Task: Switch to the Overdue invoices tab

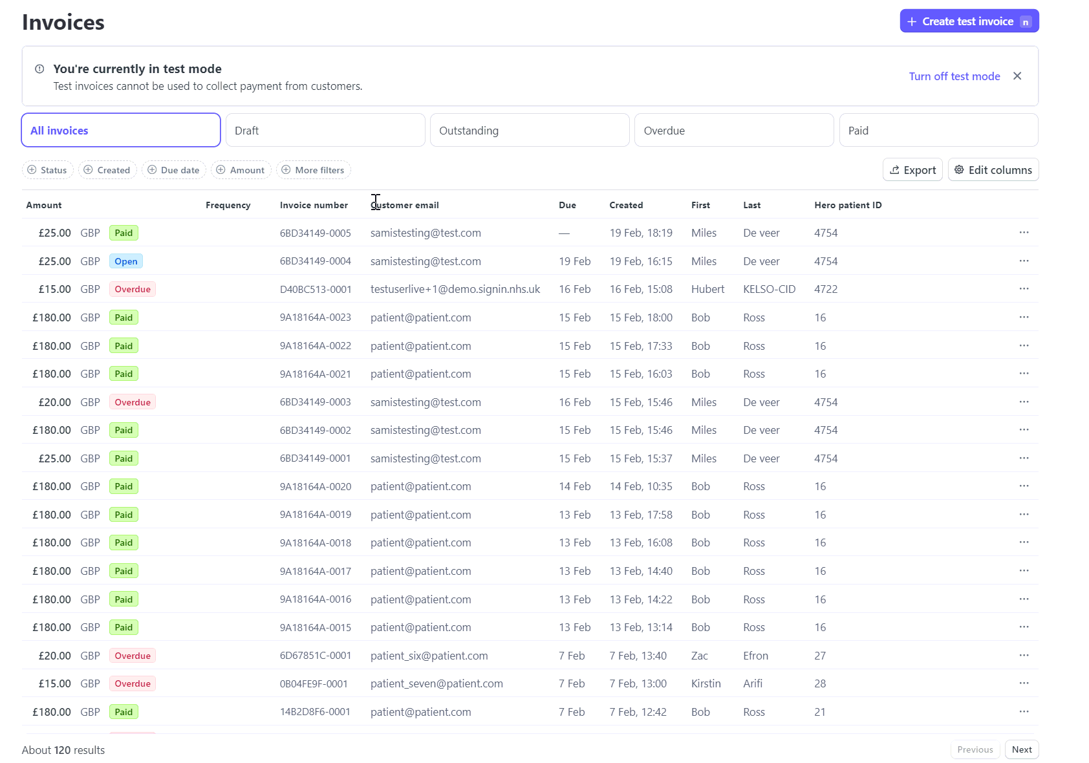Action: click(x=733, y=131)
